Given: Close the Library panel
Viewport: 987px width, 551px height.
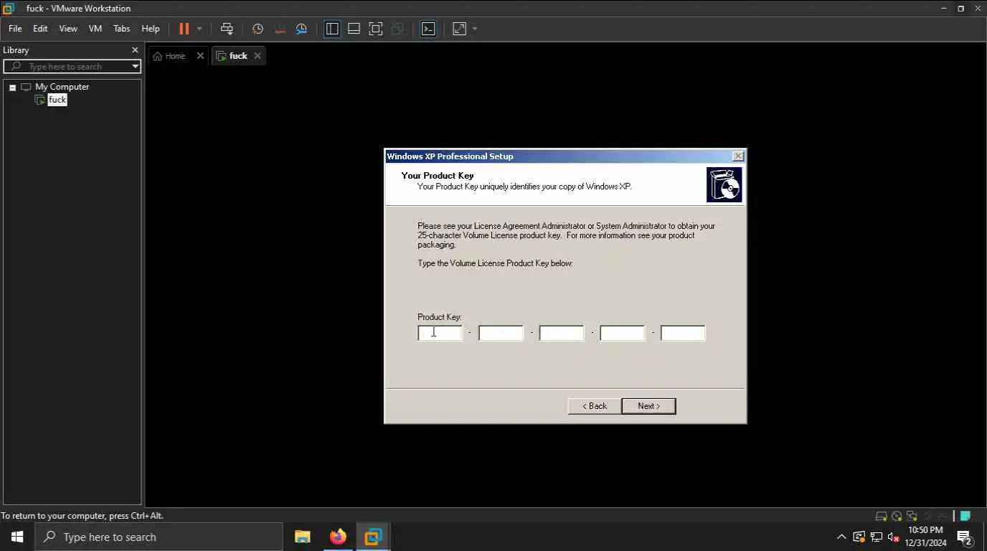Looking at the screenshot, I should click(x=135, y=50).
